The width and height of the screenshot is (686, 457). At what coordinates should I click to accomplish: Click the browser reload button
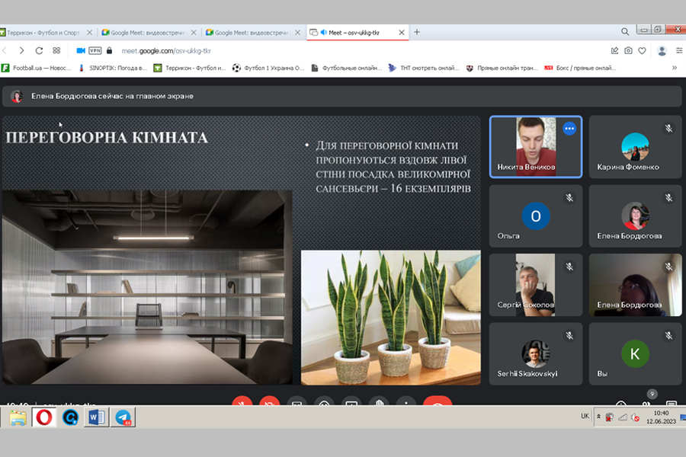point(38,50)
